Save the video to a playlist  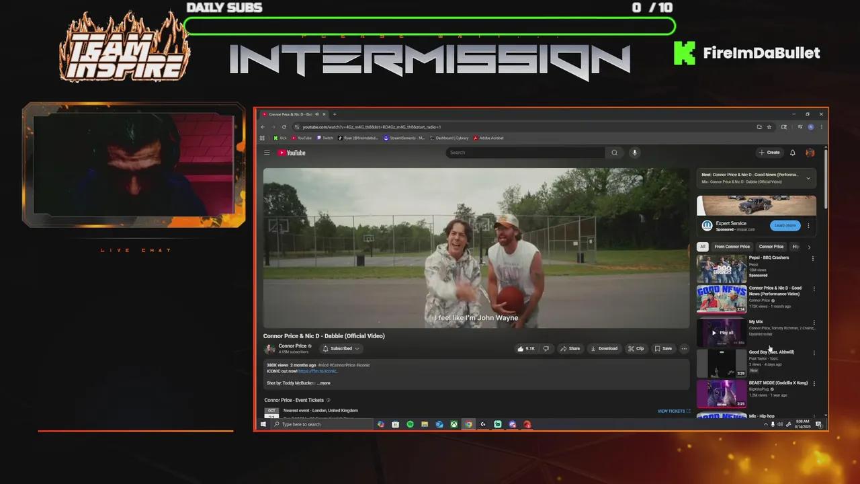pos(663,348)
